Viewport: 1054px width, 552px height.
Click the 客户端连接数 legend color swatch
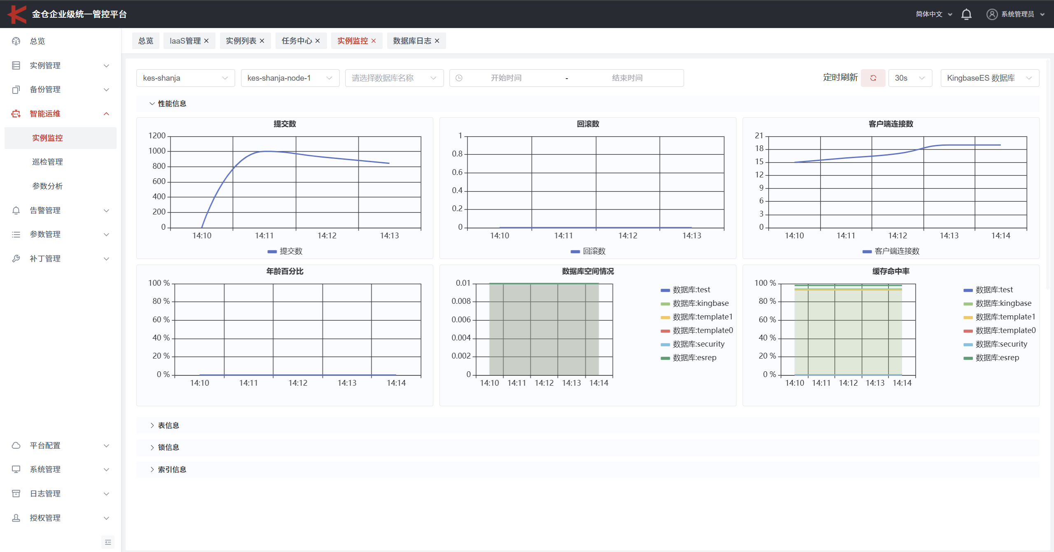tap(867, 252)
